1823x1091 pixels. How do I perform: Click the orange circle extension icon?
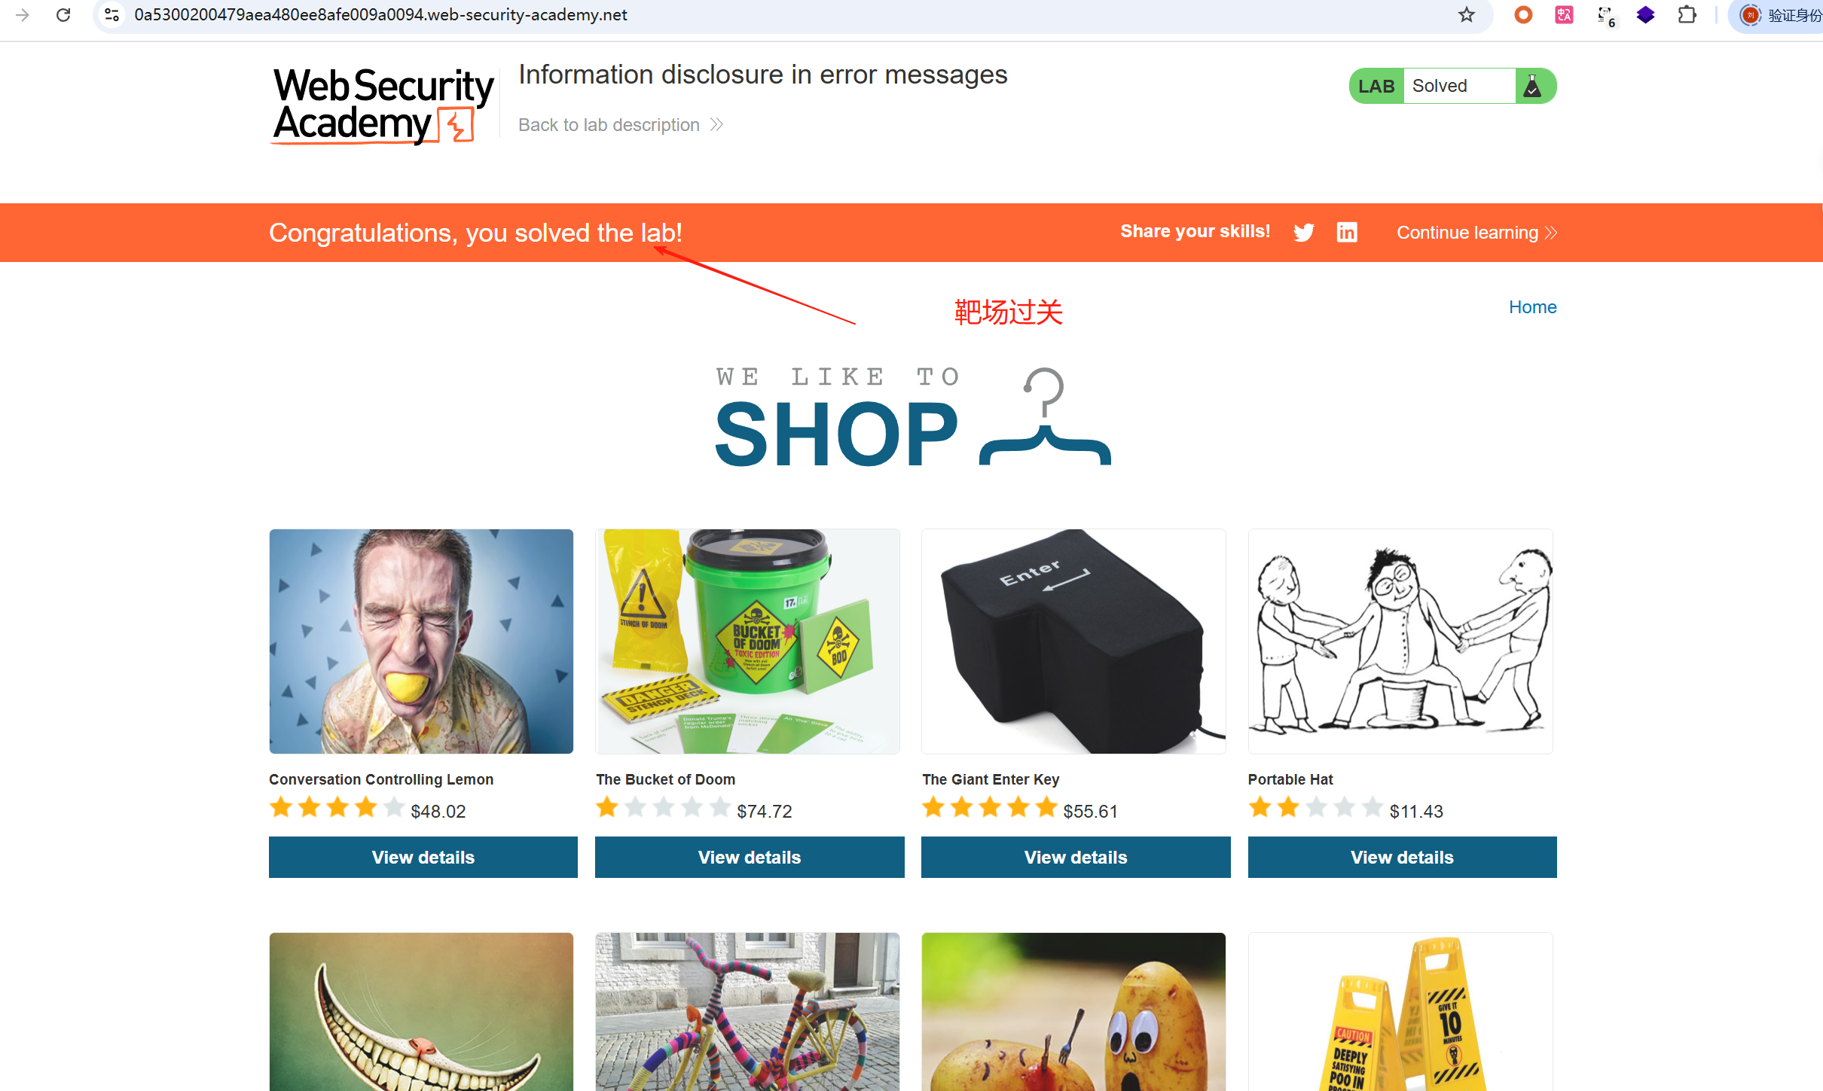coord(1523,15)
